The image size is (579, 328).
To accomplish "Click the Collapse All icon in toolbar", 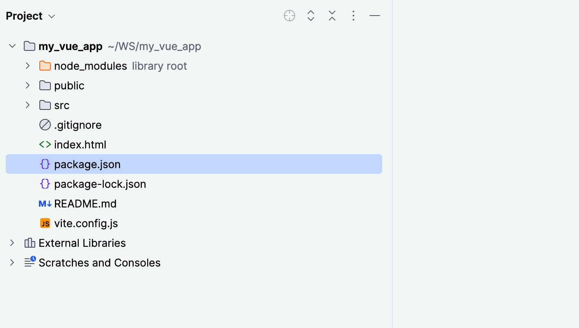I will coord(332,16).
